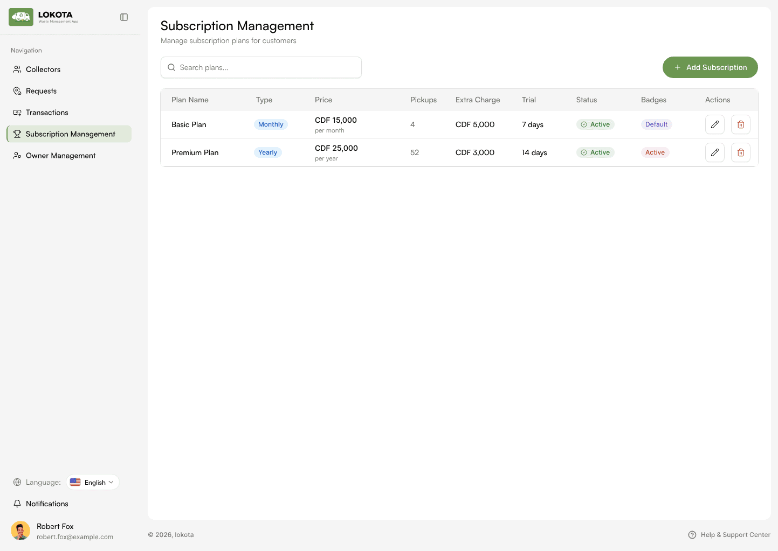The width and height of the screenshot is (778, 551).
Task: Click the Notifications bell icon
Action: pos(17,504)
